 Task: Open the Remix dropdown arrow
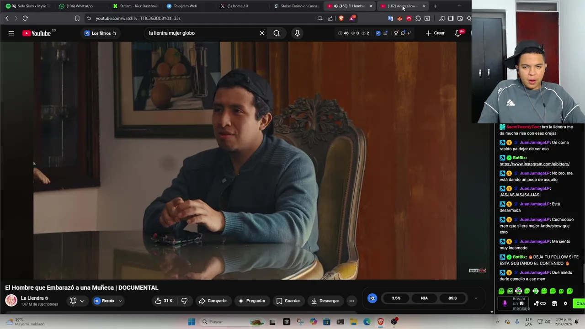[120, 301]
